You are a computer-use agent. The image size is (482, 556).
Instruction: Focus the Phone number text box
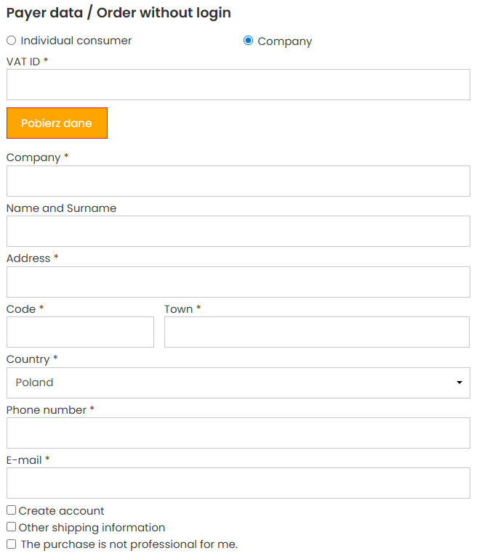click(238, 433)
